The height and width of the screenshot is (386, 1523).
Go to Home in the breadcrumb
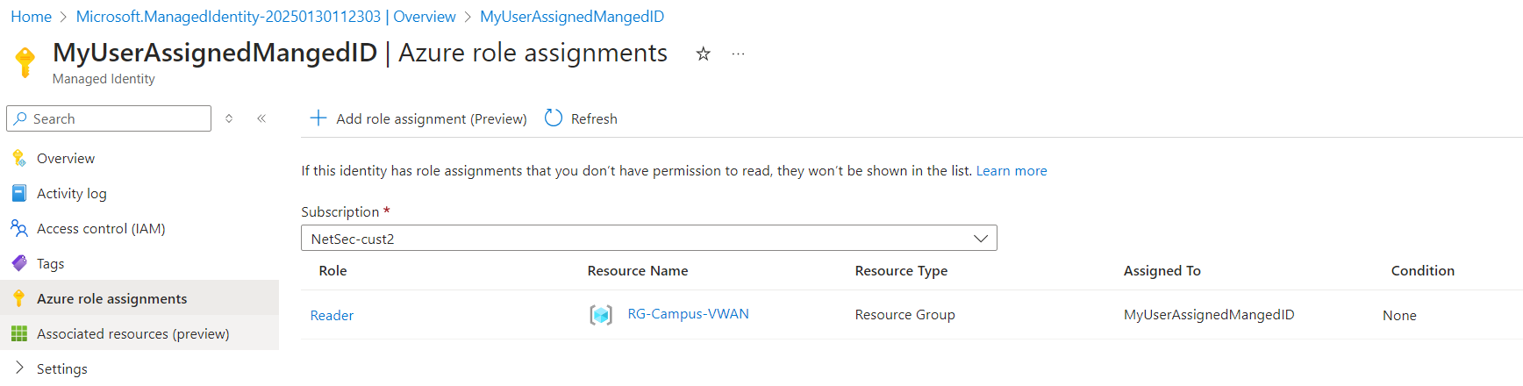point(31,17)
